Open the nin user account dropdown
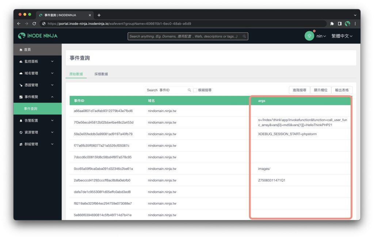The height and width of the screenshot is (238, 374). tap(321, 36)
